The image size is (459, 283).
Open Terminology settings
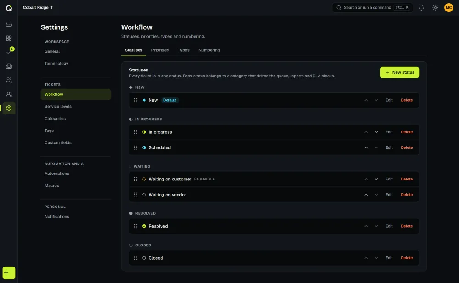coord(76,63)
